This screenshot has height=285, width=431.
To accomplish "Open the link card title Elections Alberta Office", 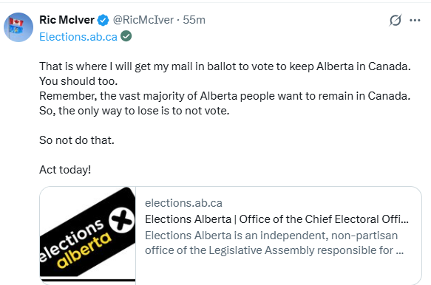I will 276,219.
